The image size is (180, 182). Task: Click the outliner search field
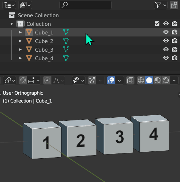(x=86, y=5)
